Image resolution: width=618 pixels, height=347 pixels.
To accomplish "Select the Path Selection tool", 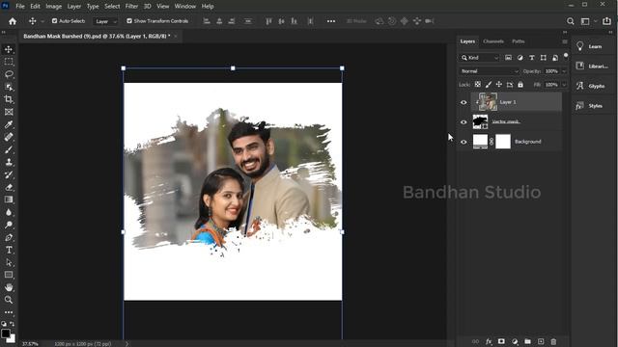I will 9,262.
